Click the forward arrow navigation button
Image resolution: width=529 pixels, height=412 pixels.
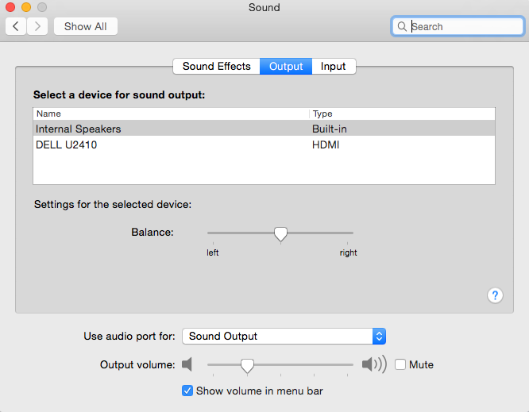[x=37, y=26]
